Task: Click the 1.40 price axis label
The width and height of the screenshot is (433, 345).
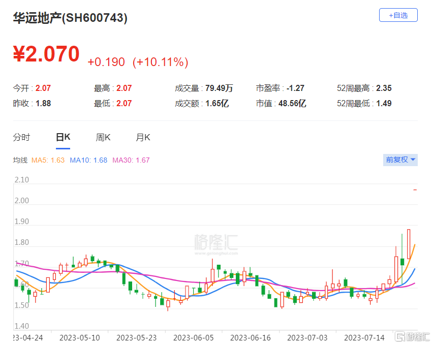Action: pos(21,326)
